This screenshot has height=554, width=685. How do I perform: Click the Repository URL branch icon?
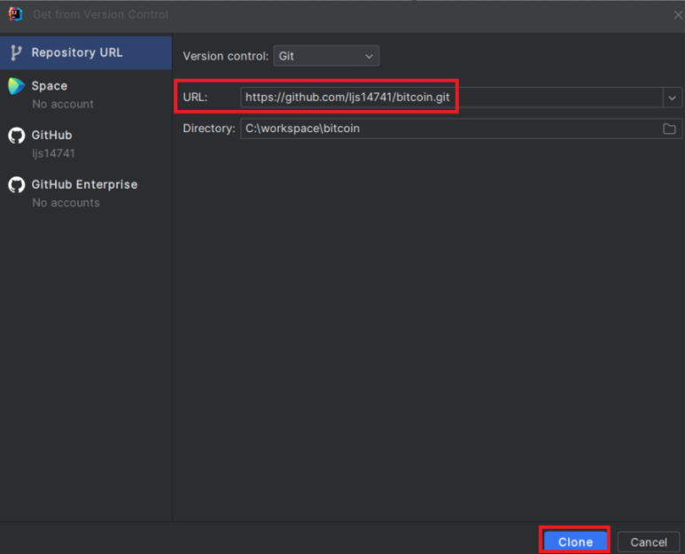(x=16, y=53)
